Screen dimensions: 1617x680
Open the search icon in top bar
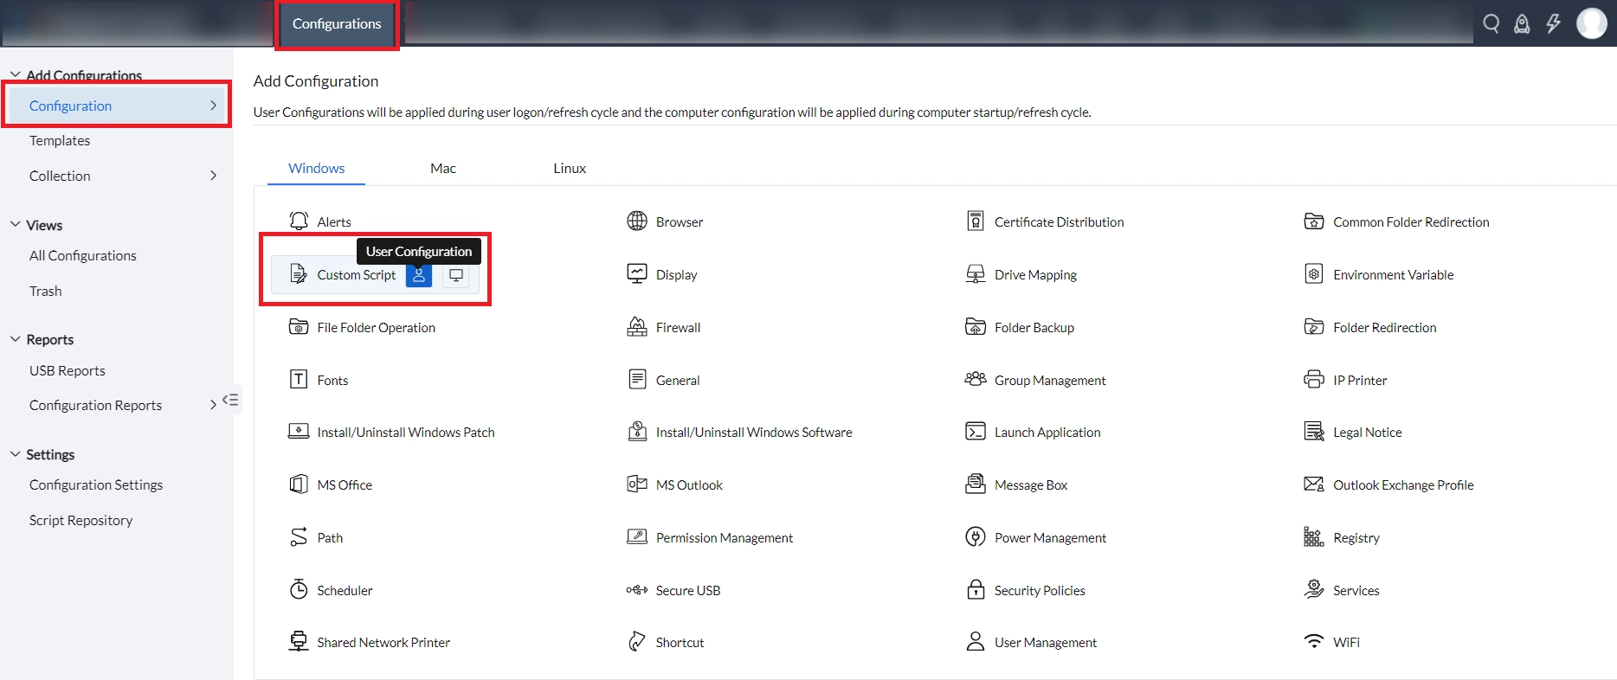(1491, 23)
